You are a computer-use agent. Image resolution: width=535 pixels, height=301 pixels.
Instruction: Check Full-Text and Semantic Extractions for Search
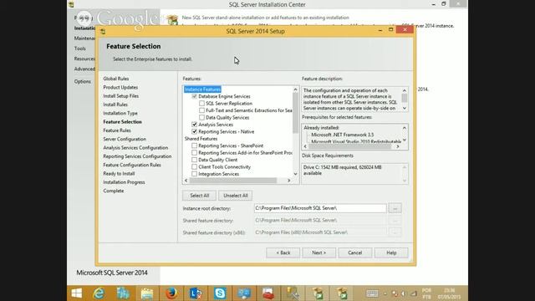(x=202, y=110)
